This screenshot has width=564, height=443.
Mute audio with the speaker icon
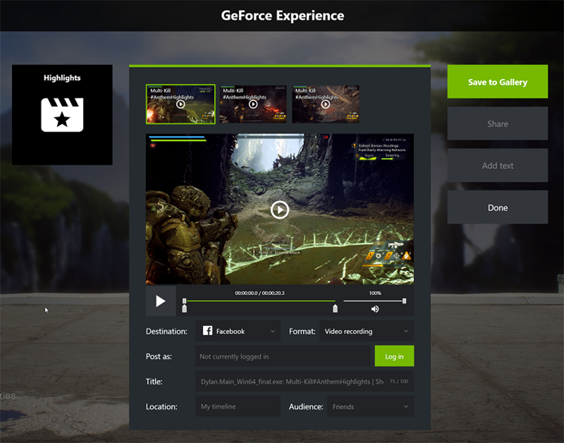click(374, 308)
